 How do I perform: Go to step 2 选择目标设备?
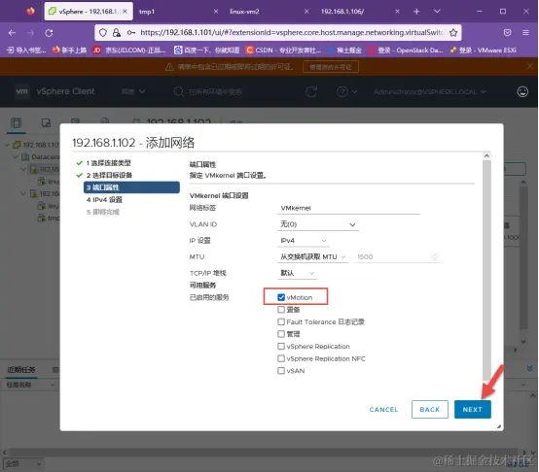109,175
